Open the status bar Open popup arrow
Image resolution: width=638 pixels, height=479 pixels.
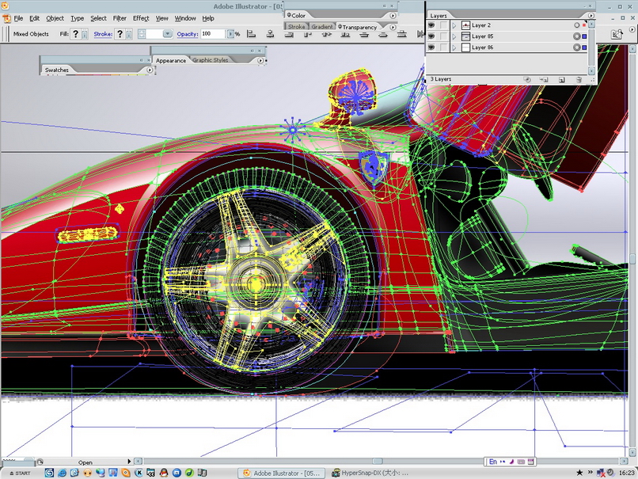pos(129,462)
